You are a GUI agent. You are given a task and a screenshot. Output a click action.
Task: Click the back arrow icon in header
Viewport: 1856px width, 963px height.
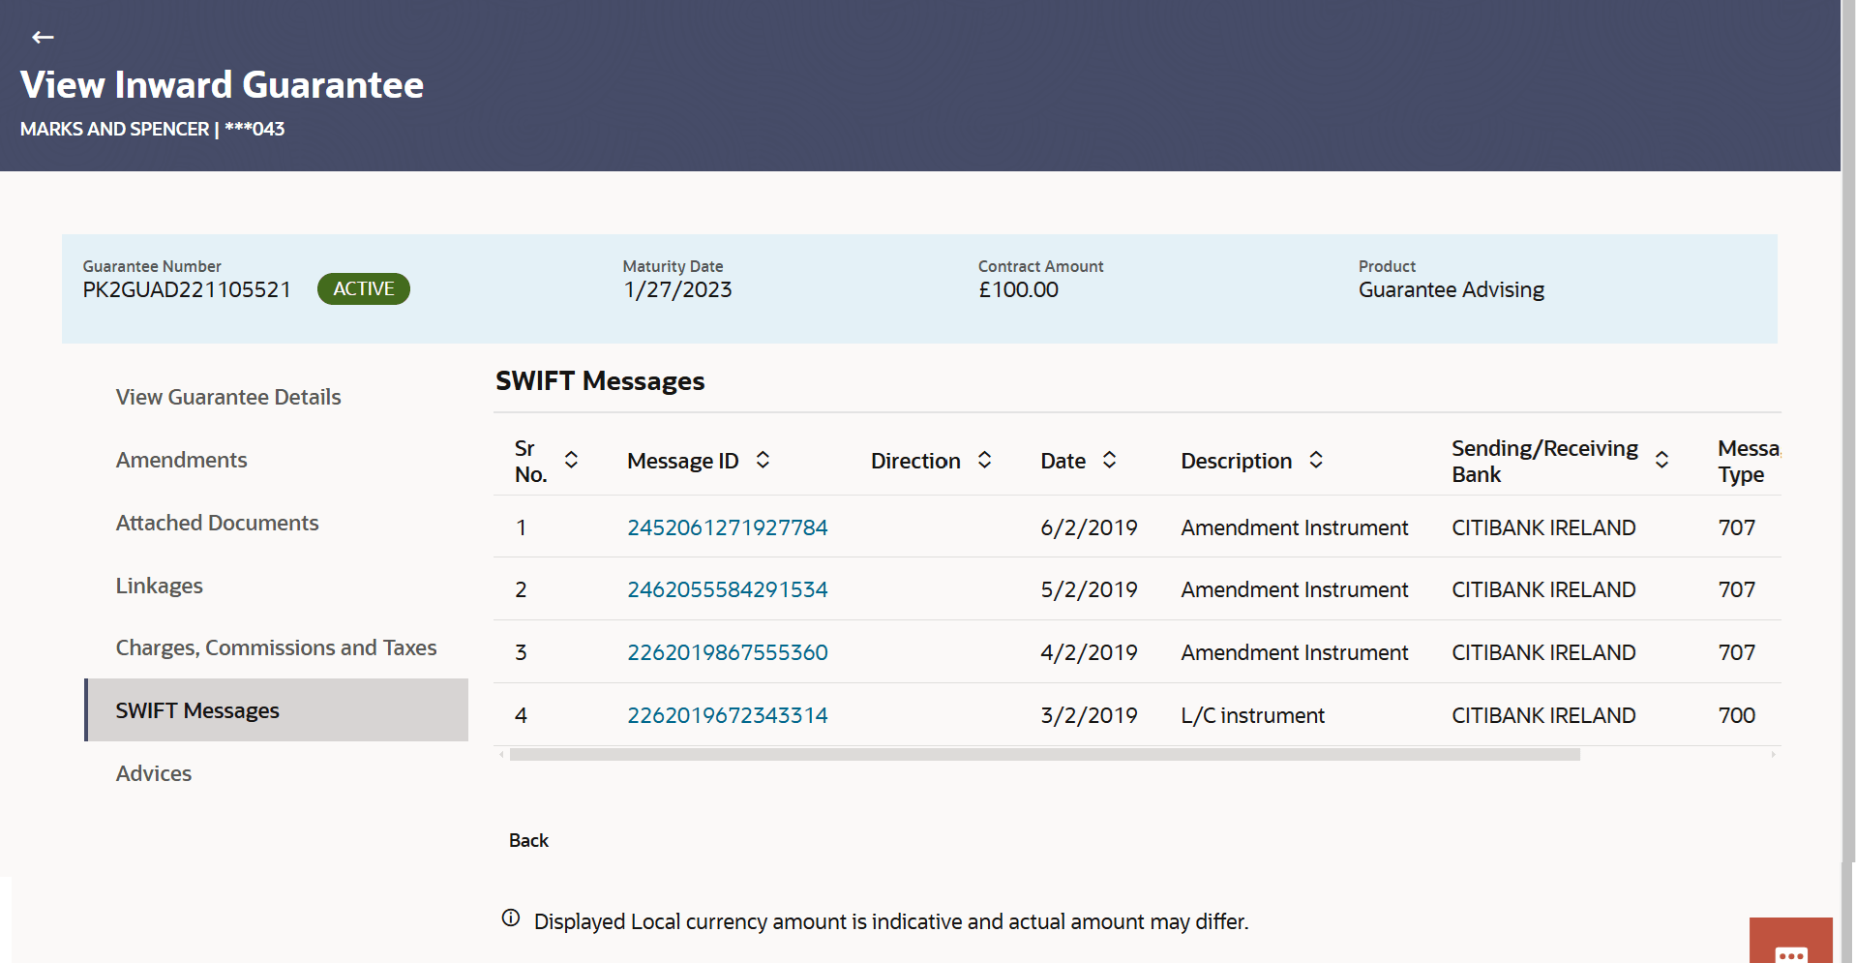click(x=43, y=38)
